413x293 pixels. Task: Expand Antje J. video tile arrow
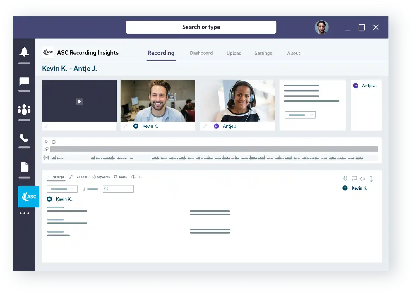coord(205,126)
